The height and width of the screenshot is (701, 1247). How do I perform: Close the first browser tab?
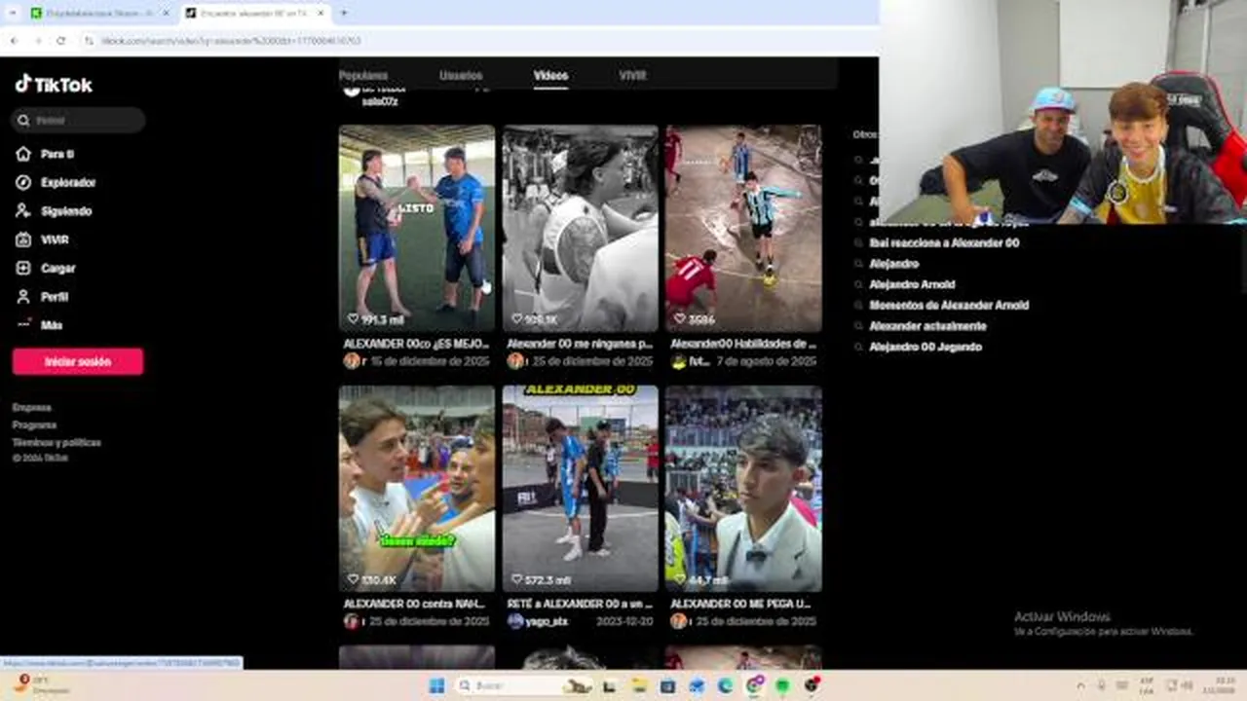pyautogui.click(x=165, y=13)
